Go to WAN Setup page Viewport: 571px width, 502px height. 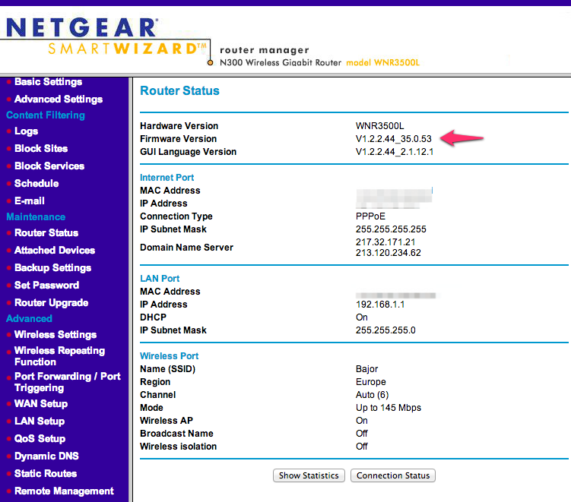[41, 404]
